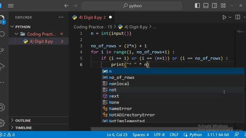246x138 pixels.
Task: Select 3.11.1 64-bit interpreter entry
Action: click(x=218, y=135)
